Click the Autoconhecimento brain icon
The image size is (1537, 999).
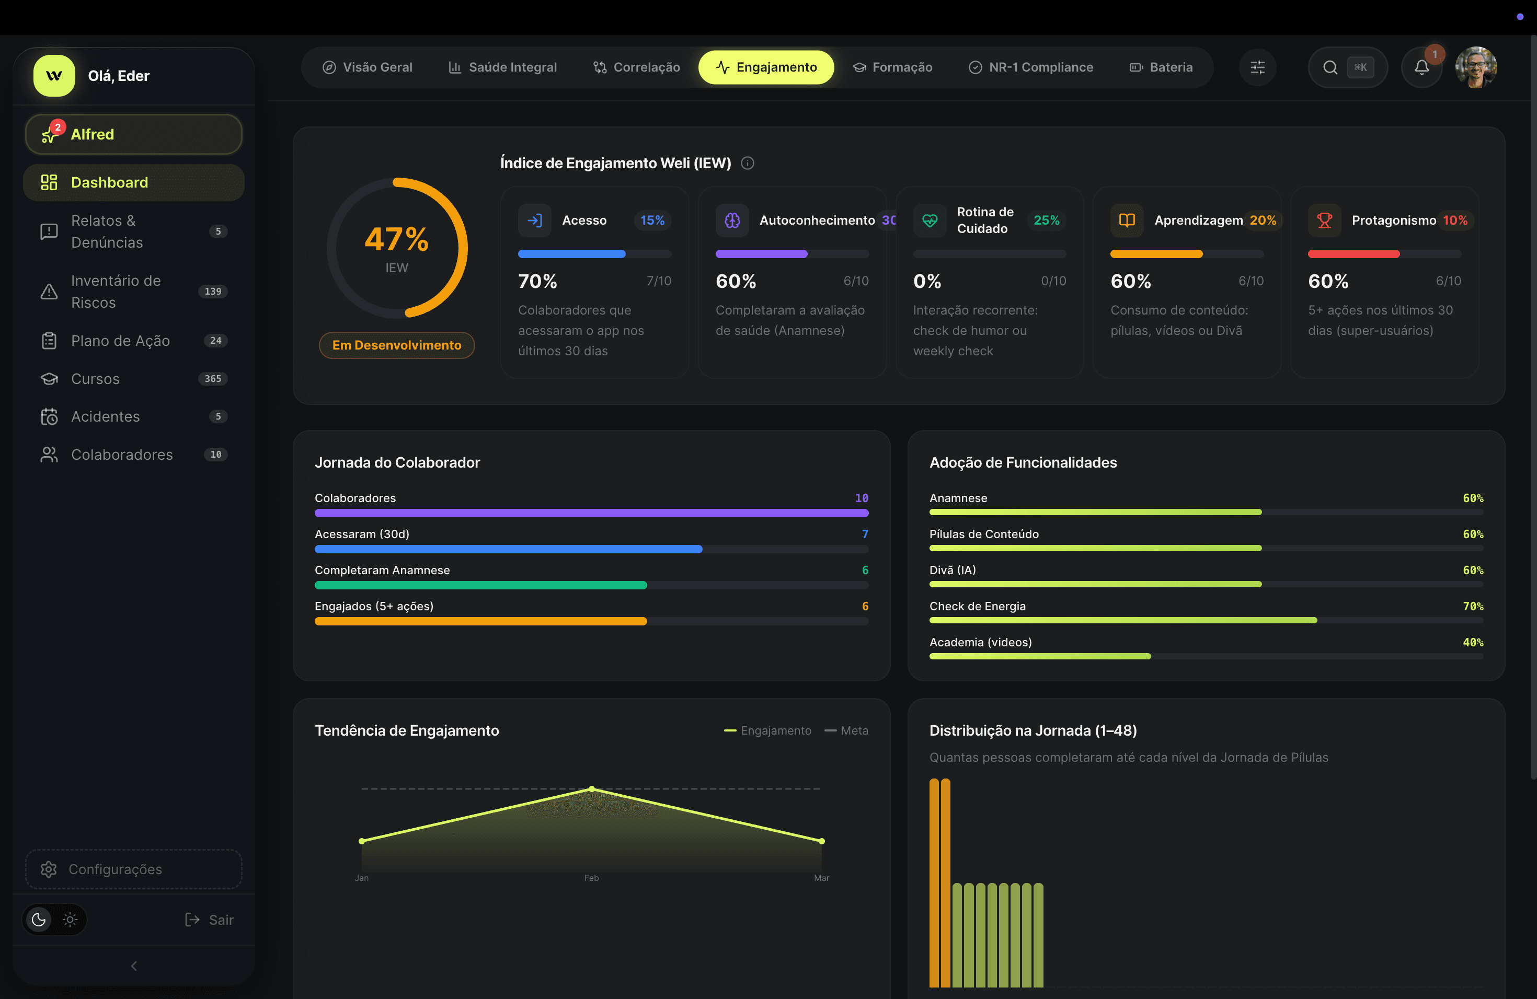pyautogui.click(x=732, y=220)
